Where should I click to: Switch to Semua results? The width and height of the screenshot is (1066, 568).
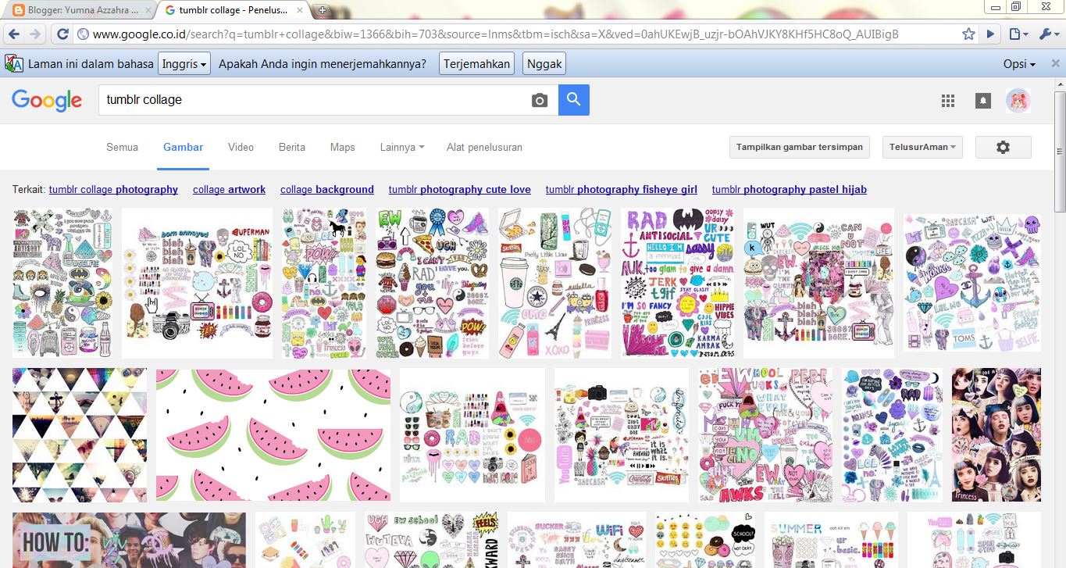(122, 147)
